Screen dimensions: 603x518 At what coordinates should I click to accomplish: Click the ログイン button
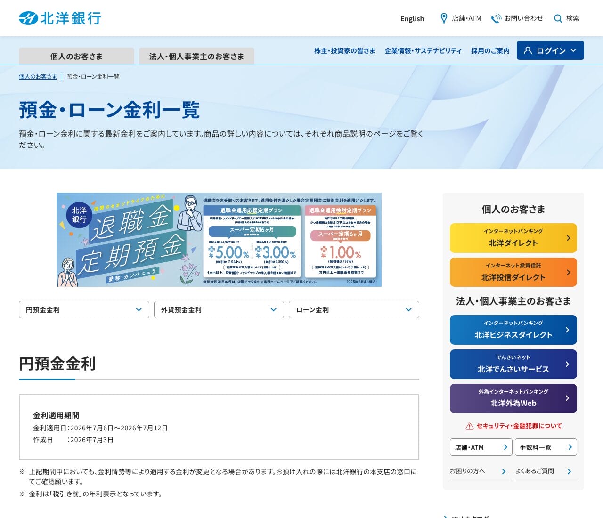tap(550, 50)
